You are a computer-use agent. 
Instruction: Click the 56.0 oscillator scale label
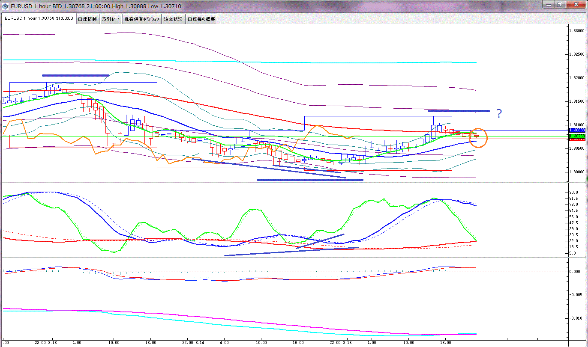pos(574,217)
